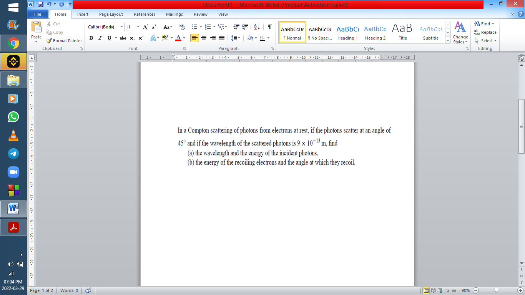Expand the font size dropdown
Viewport: 525px width, 295px height.
(138, 27)
